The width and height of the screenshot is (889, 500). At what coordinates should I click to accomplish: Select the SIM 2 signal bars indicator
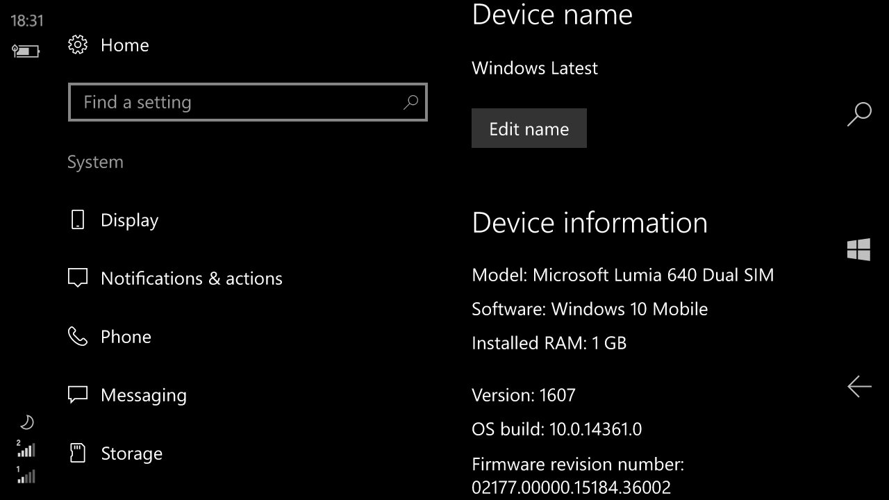[26, 450]
